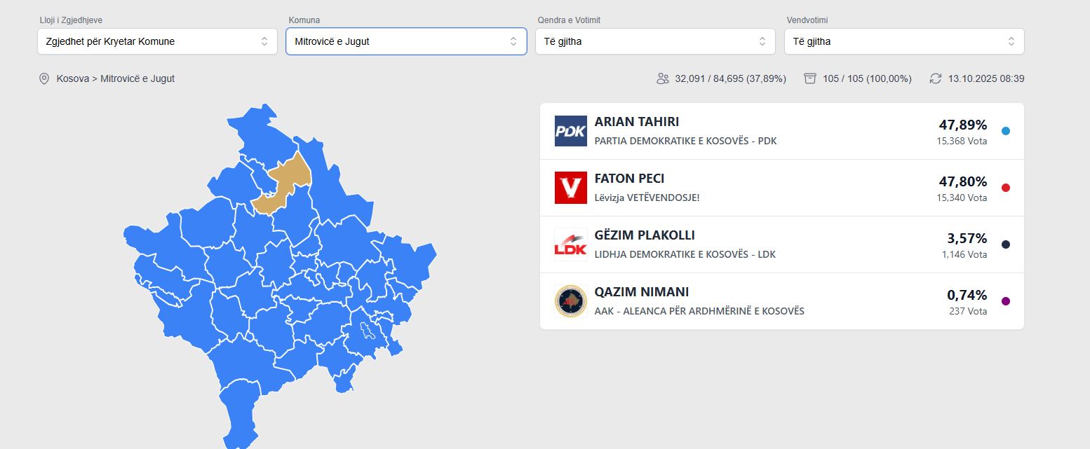This screenshot has height=449, width=1090.
Task: Click the LDK party logo icon
Action: pyautogui.click(x=570, y=244)
